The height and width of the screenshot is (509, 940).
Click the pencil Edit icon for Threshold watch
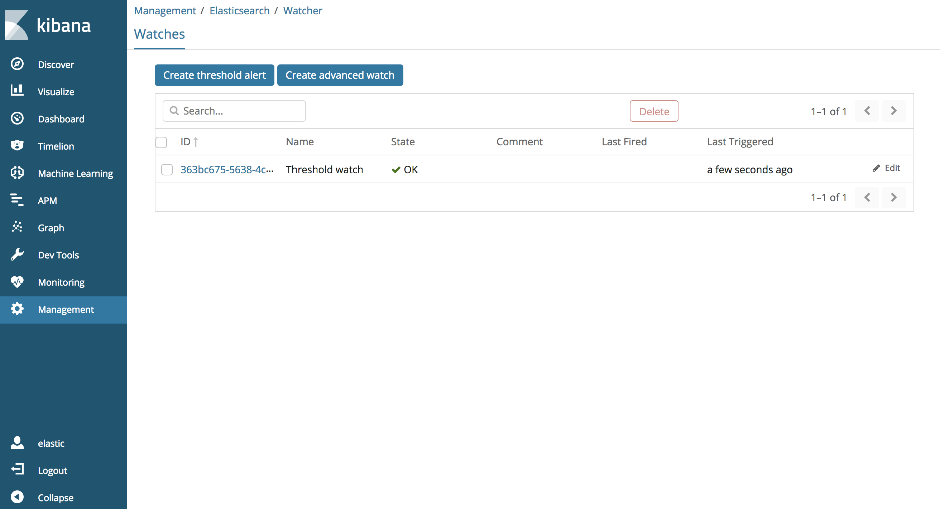coord(876,168)
